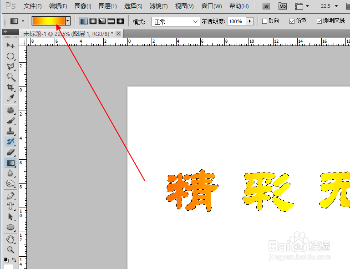Viewport: 350px width, 269px height.
Task: Choose Diamond Gradient style
Action: pos(120,21)
